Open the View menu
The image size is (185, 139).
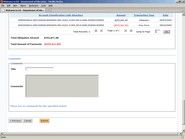[x=15, y=6]
